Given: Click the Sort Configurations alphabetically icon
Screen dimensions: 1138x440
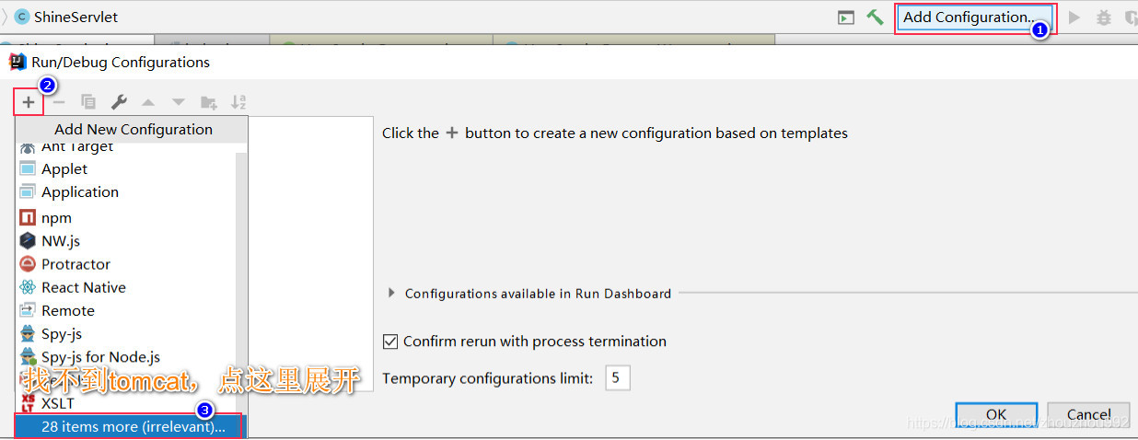Looking at the screenshot, I should coord(238,102).
